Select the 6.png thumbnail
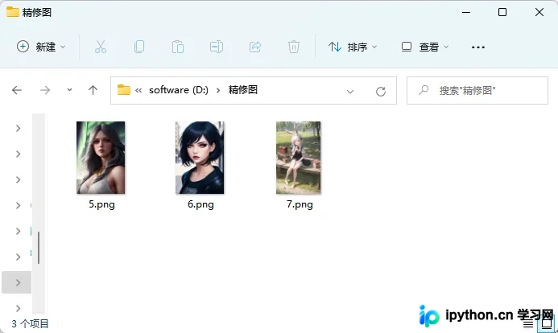This screenshot has width=558, height=333. pyautogui.click(x=200, y=158)
